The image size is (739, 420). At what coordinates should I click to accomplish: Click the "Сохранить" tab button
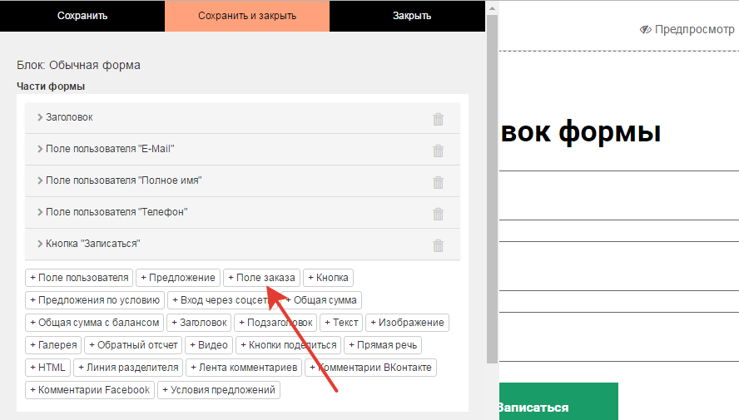click(82, 16)
